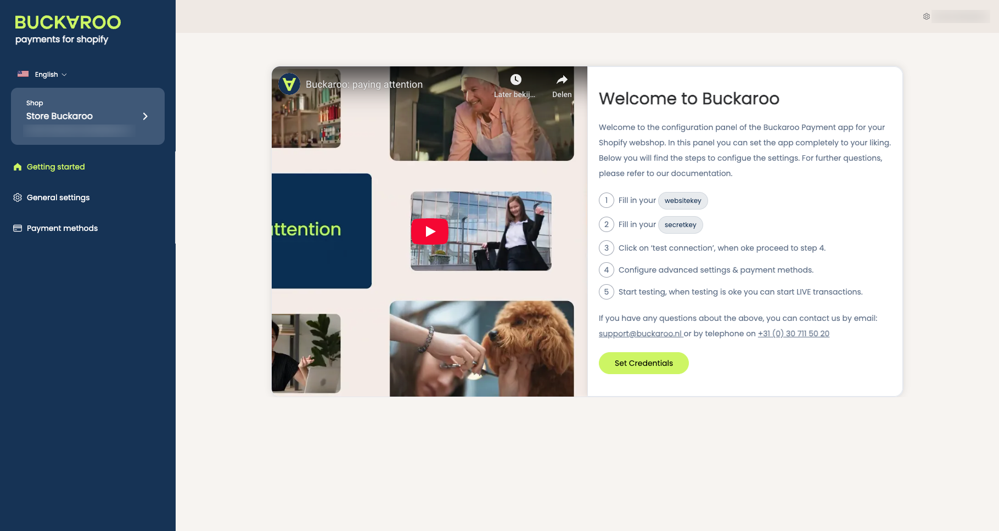Screen dimensions: 999x531
Task: Click the 'Later bekijken' clock icon on the video
Action: click(x=515, y=78)
